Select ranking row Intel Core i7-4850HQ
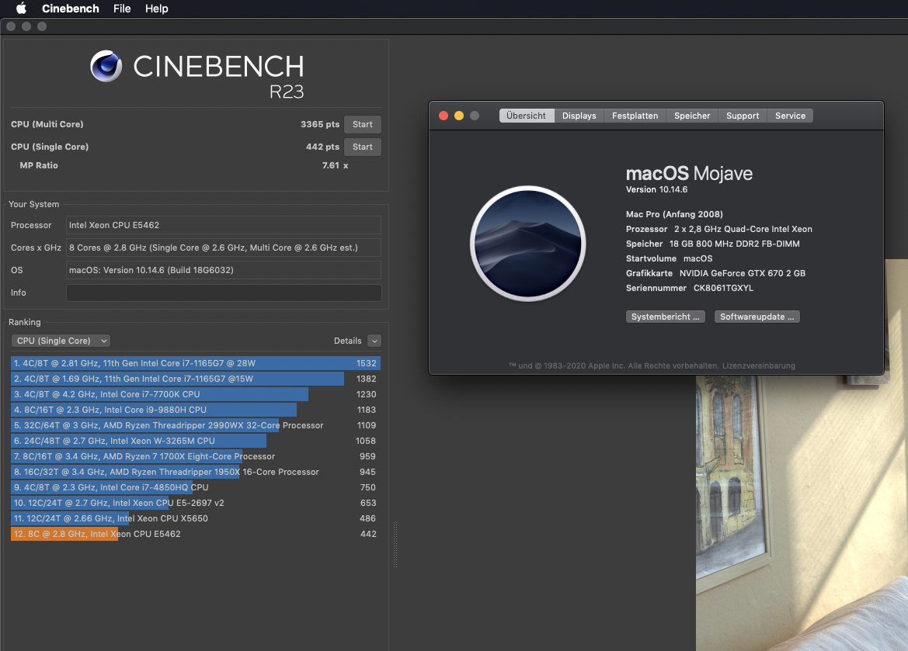The width and height of the screenshot is (908, 651). (195, 488)
